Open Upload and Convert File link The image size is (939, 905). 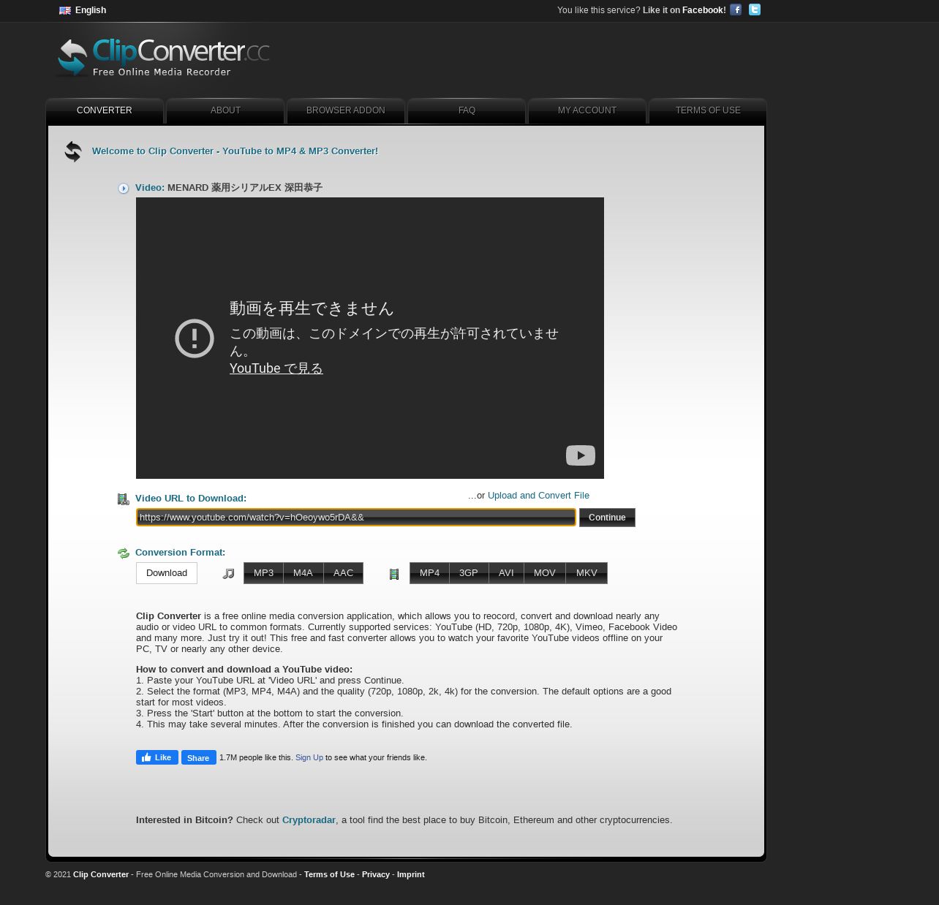click(x=538, y=496)
